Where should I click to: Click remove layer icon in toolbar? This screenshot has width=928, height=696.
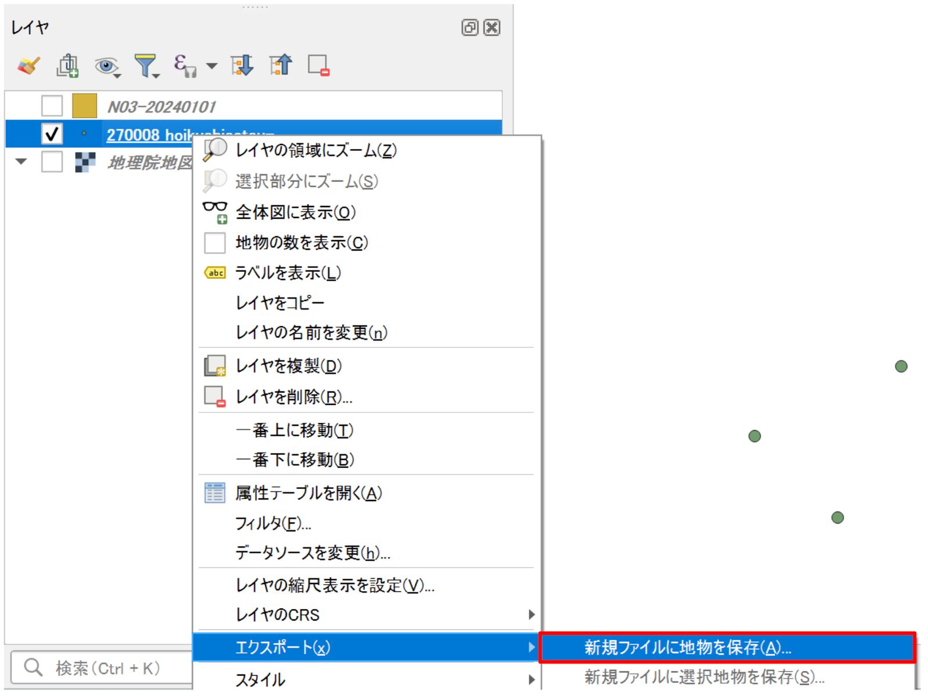point(319,66)
